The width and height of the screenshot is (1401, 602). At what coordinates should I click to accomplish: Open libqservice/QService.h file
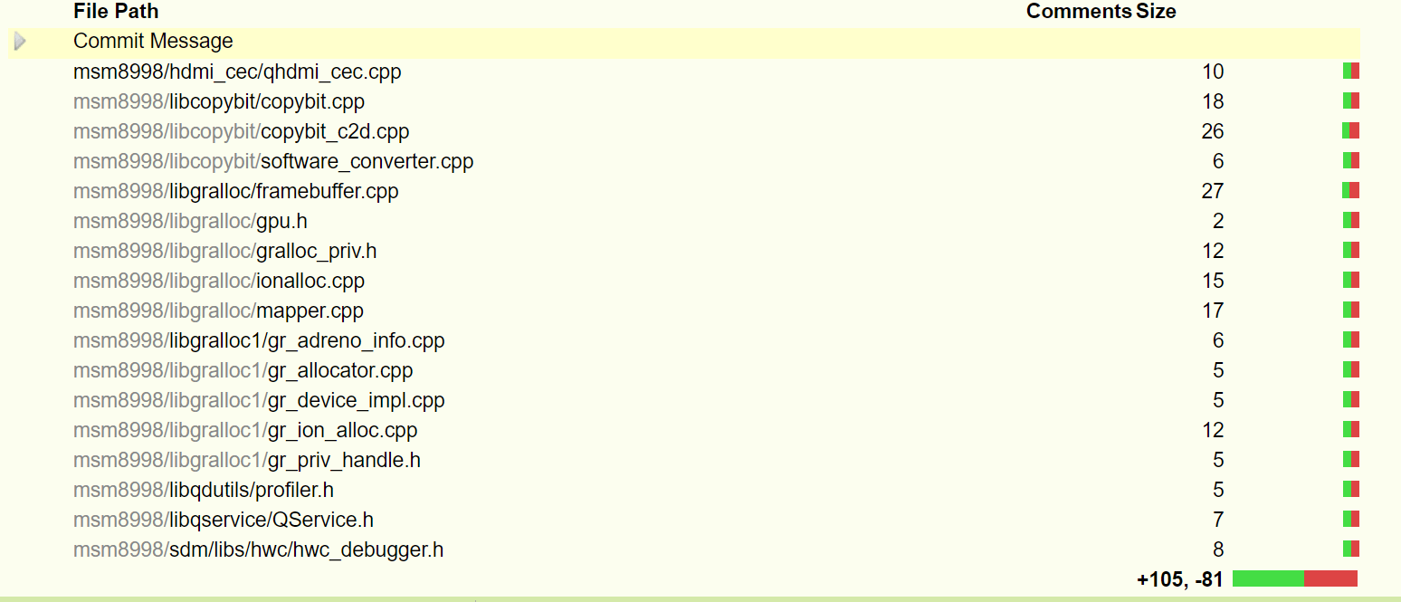coord(224,520)
